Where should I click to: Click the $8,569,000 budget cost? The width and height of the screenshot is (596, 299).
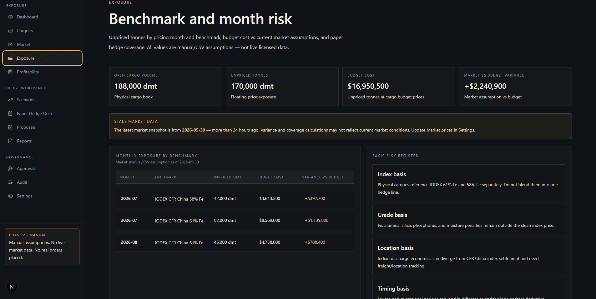click(270, 220)
